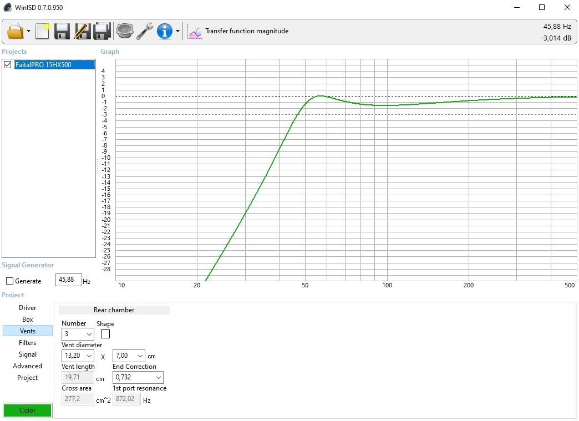Open driver database speaker icon
579x421 pixels.
click(125, 31)
